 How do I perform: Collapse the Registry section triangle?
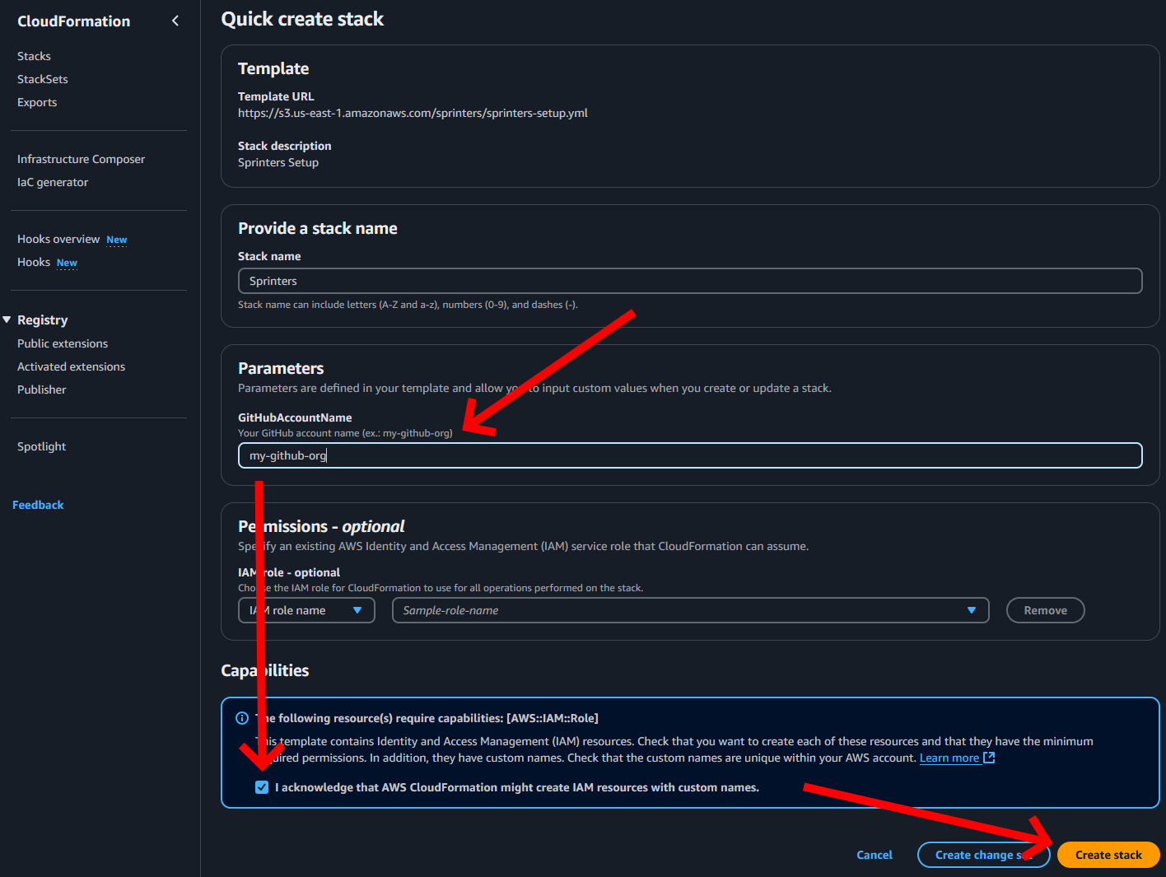pyautogui.click(x=7, y=320)
